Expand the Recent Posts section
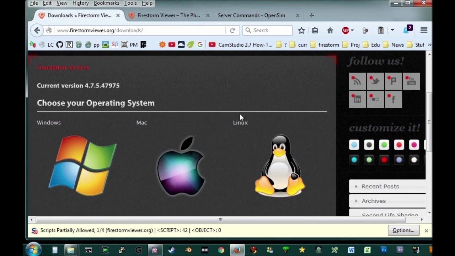The image size is (455, 256). (387, 186)
